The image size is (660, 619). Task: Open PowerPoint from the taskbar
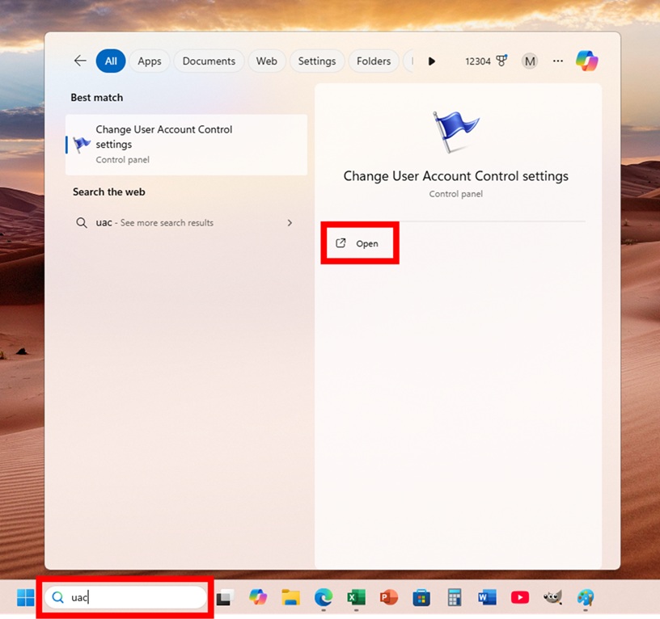(389, 597)
